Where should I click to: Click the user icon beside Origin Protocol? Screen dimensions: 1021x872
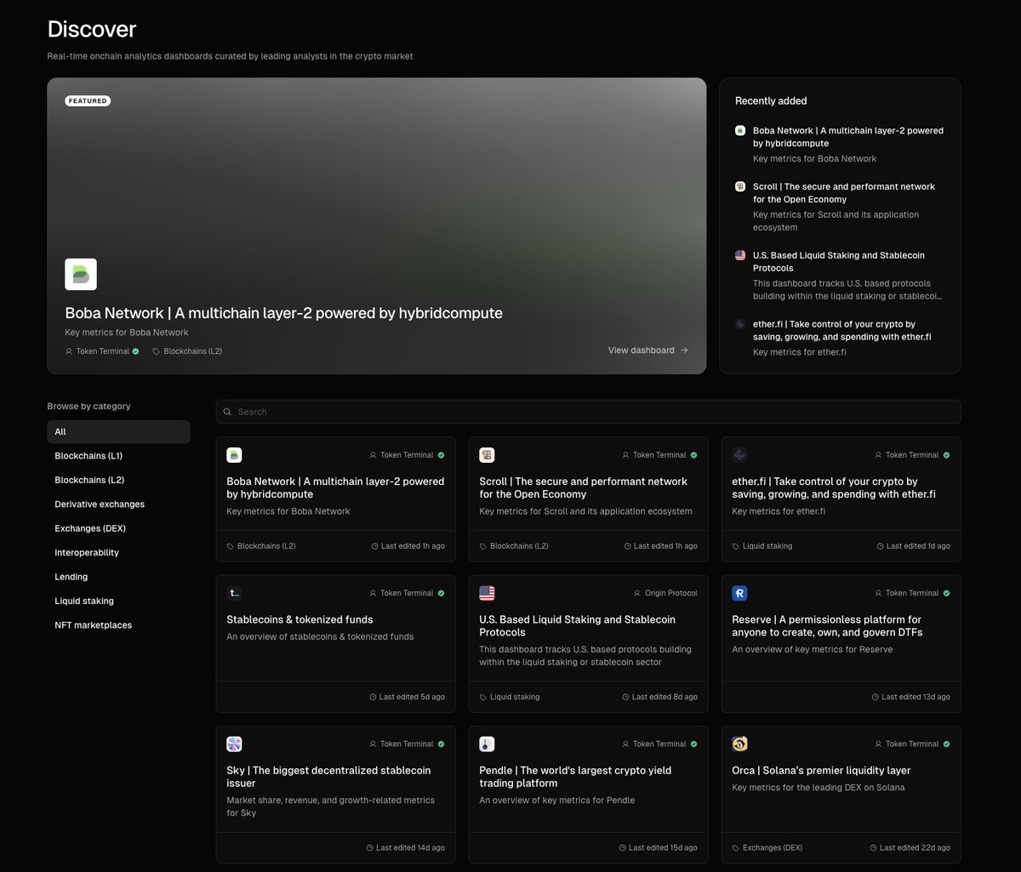click(637, 593)
